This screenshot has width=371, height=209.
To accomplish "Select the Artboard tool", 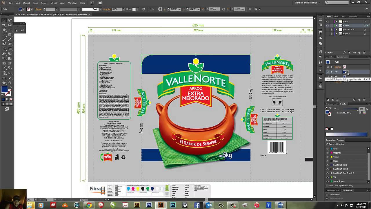I will pos(4,78).
